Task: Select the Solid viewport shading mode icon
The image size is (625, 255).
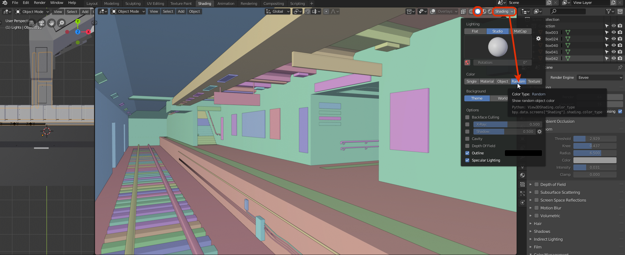Action: (x=478, y=11)
